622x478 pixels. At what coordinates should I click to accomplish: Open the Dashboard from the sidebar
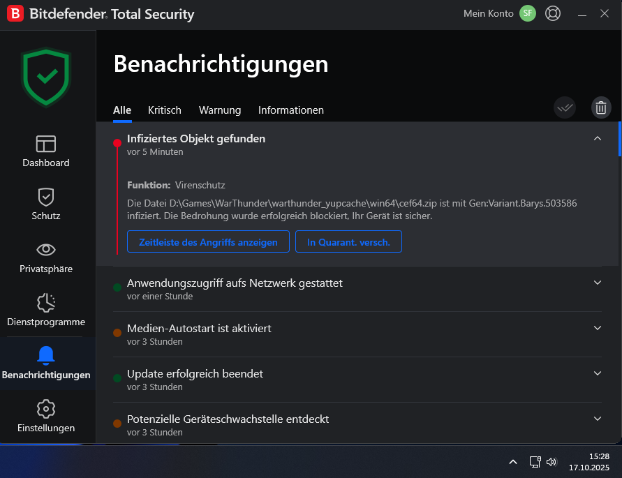tap(45, 152)
